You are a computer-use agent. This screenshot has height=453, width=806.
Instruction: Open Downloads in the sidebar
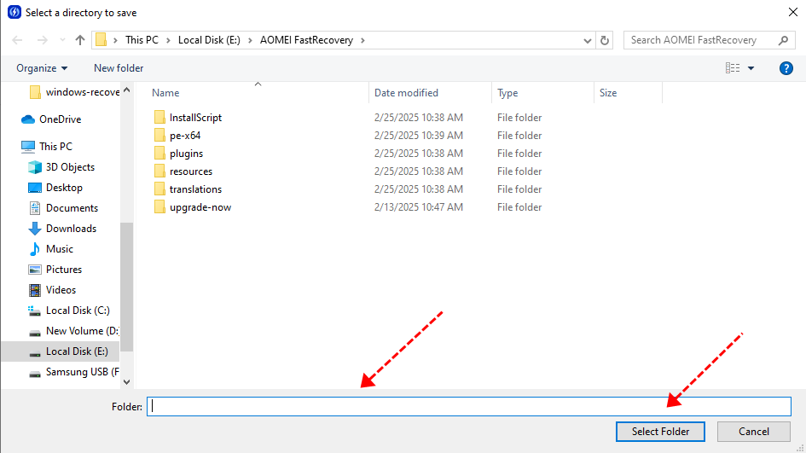pyautogui.click(x=62, y=229)
